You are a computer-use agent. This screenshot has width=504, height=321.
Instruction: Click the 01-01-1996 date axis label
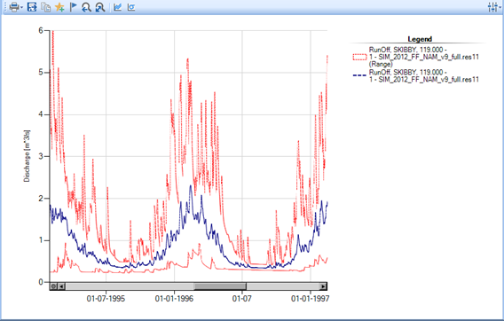coord(174,299)
